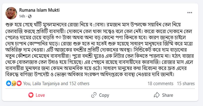The height and width of the screenshot is (106, 203).
Task: Open the '152 others' reactions list
Action: point(74,83)
